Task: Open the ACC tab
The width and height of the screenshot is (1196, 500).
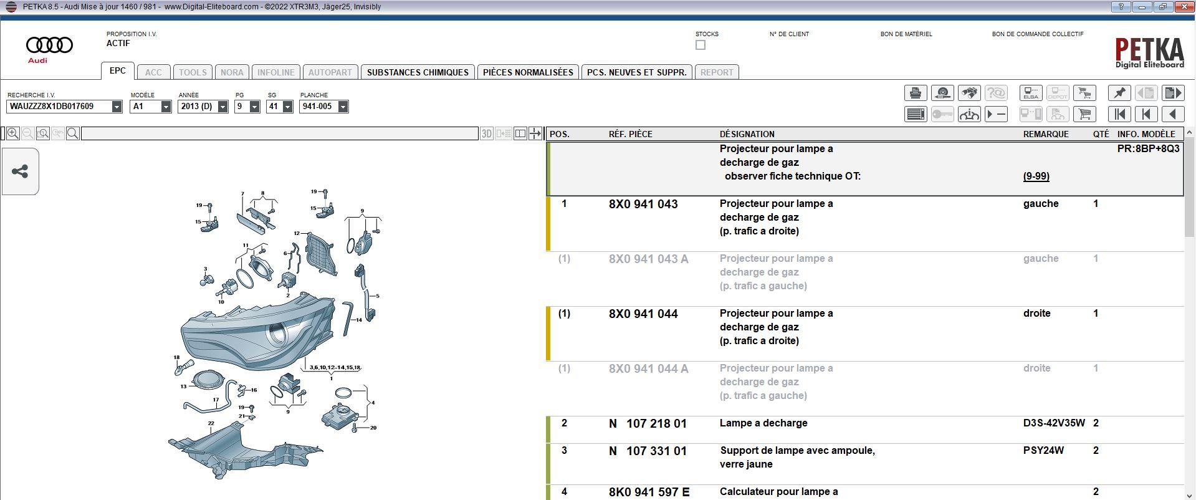Action: (153, 72)
